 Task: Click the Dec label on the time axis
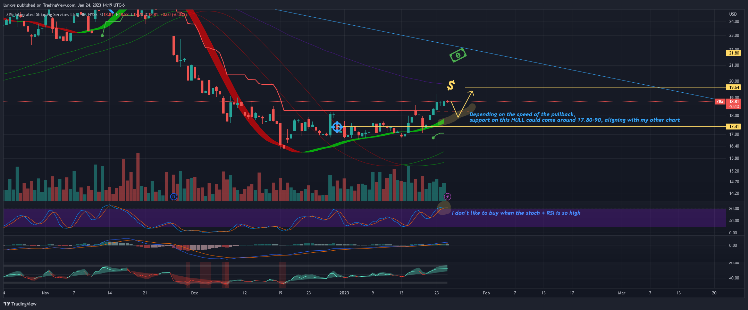(x=195, y=293)
